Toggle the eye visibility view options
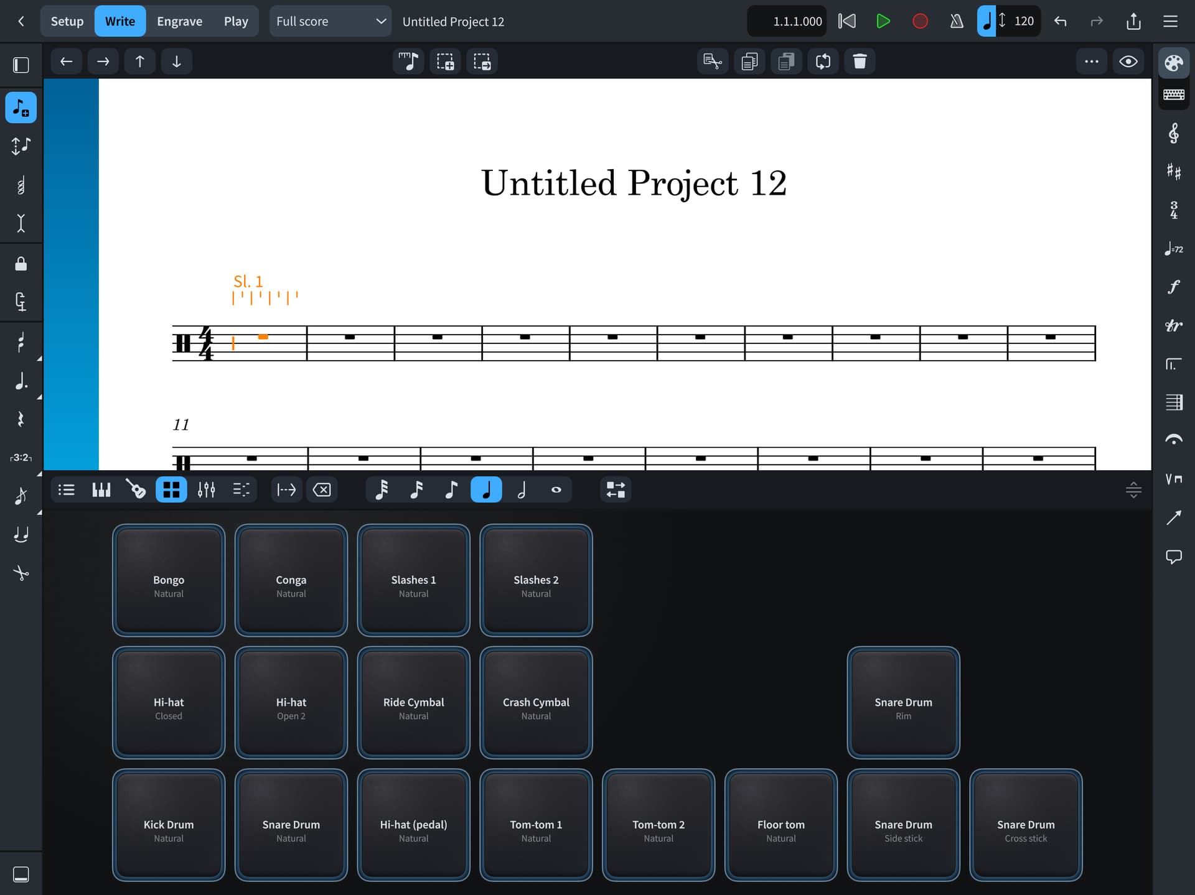Viewport: 1195px width, 895px height. [1128, 62]
